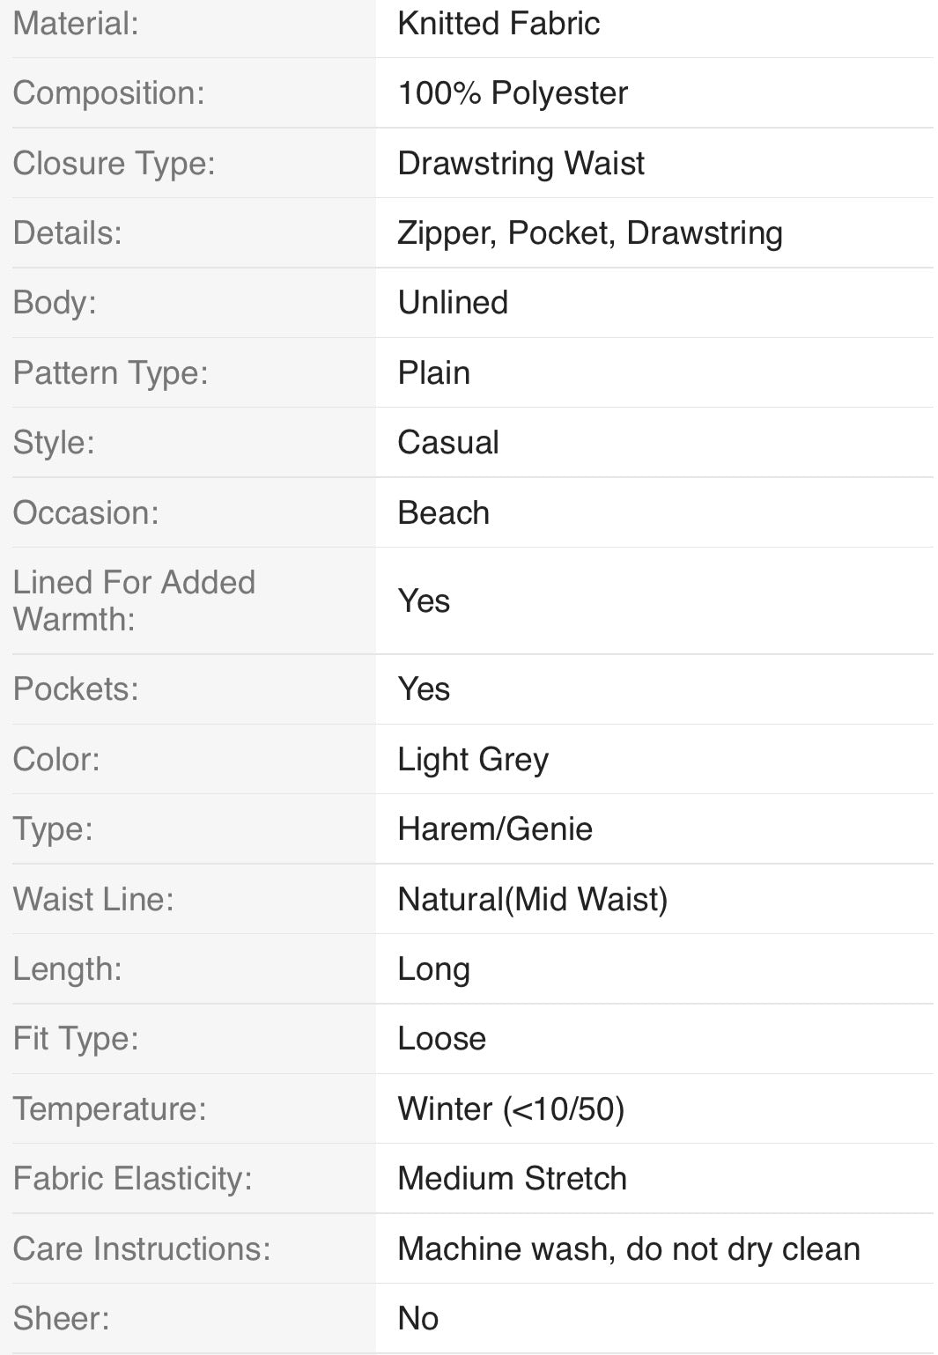Image resolution: width=938 pixels, height=1355 pixels.
Task: Click the "Beach" occasion value
Action: point(443,513)
